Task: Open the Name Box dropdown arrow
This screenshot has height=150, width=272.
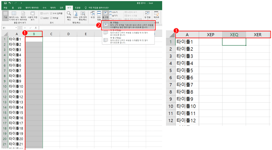Action: (x=16, y=28)
